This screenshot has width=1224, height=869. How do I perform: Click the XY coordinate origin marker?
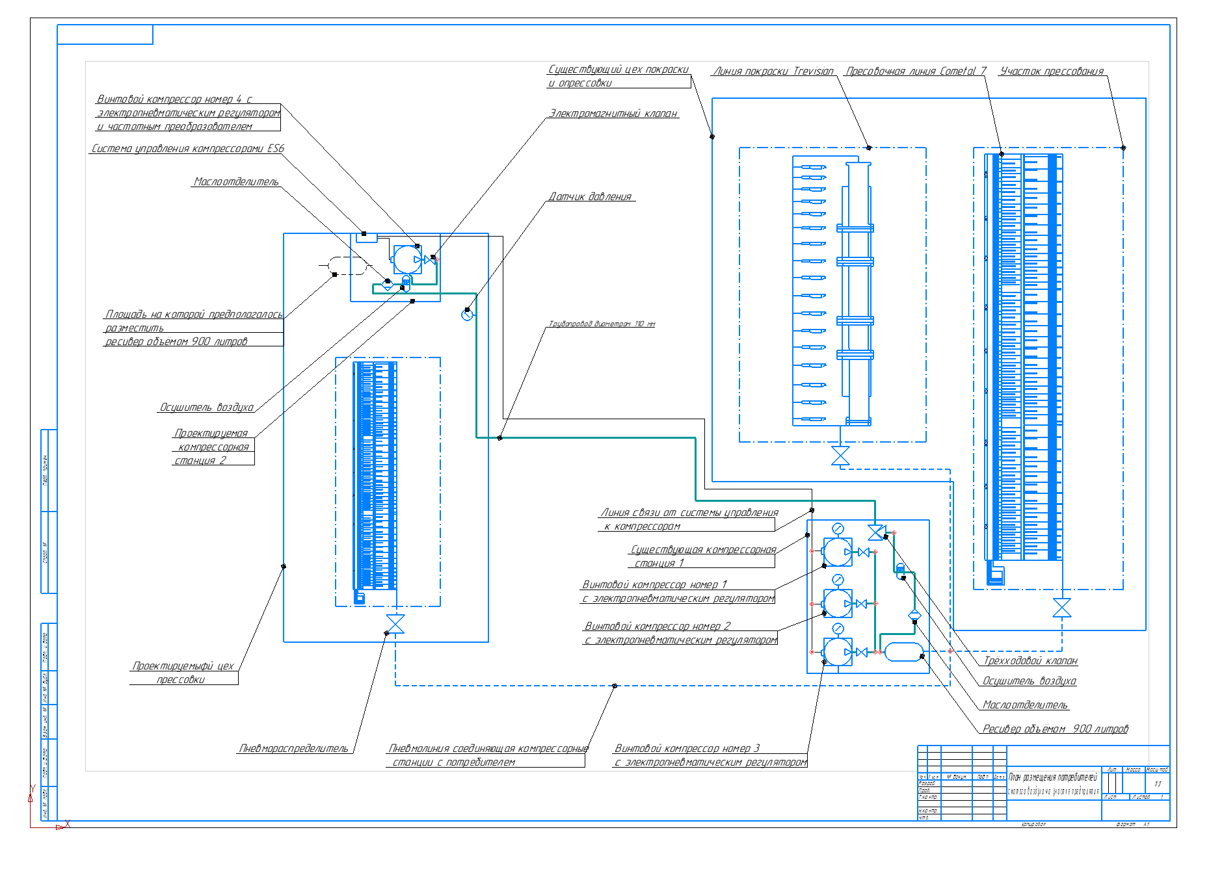[x=31, y=827]
